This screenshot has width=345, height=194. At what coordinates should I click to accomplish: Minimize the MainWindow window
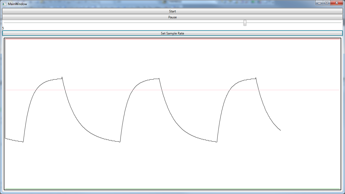pos(319,3)
